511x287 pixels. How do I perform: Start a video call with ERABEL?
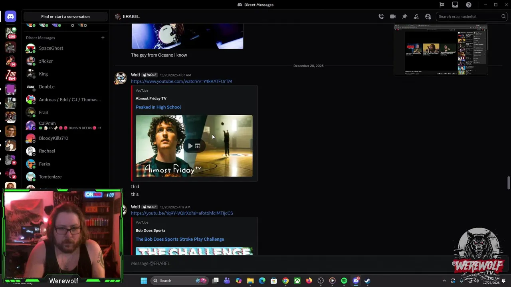[x=393, y=16]
